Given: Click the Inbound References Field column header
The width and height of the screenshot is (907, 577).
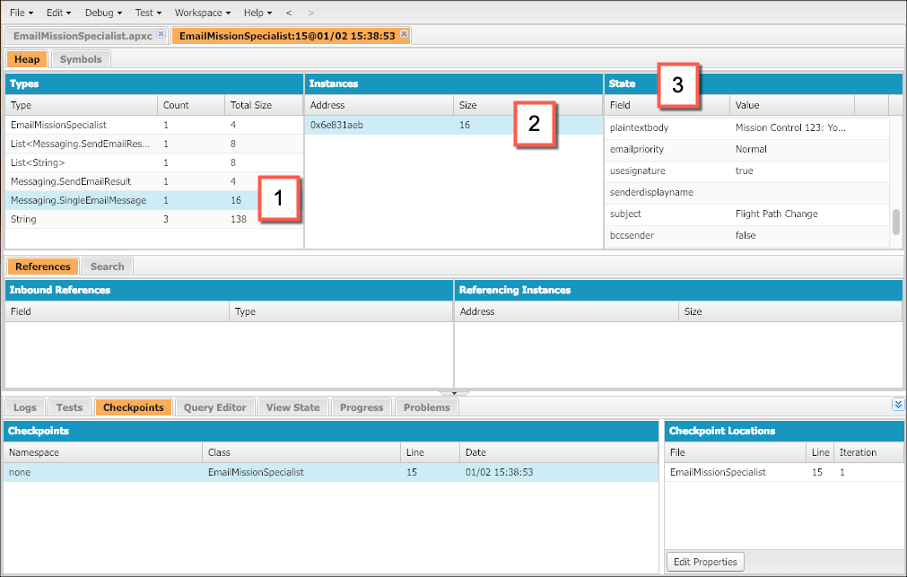Looking at the screenshot, I should (118, 311).
